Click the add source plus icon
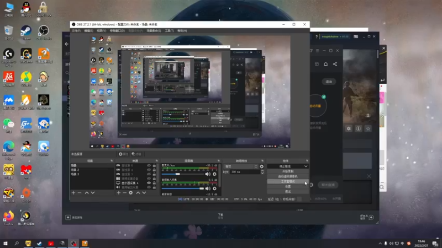Image resolution: width=442 pixels, height=248 pixels. [119, 192]
